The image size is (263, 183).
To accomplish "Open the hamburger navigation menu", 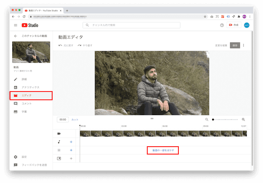I will pos(15,25).
